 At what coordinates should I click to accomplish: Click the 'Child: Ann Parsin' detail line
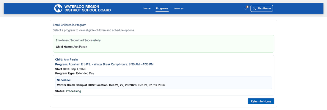[66, 59]
